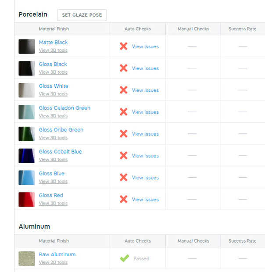Click the Gloss Oribe Green swatch
The image size is (265, 272).
click(x=27, y=134)
